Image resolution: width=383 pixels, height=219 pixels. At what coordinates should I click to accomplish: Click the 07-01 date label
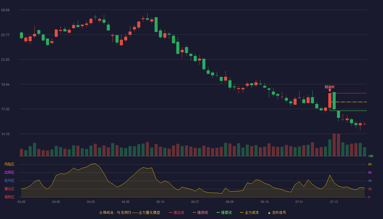(x=299, y=202)
